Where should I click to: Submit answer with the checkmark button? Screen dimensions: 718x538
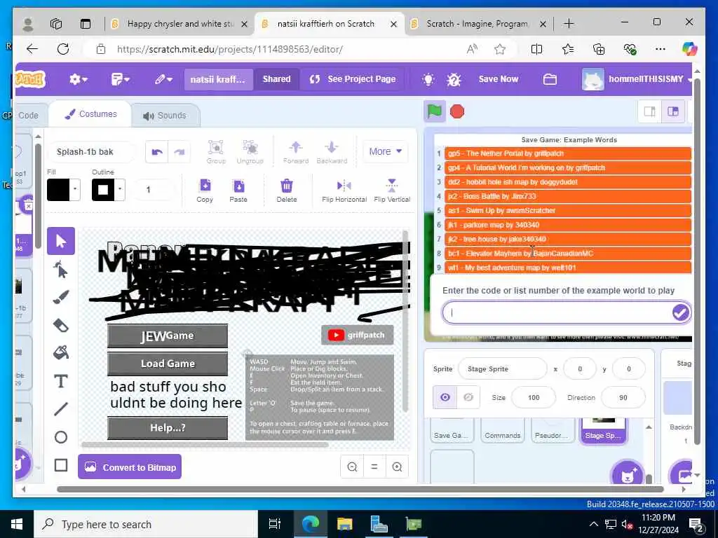(680, 312)
